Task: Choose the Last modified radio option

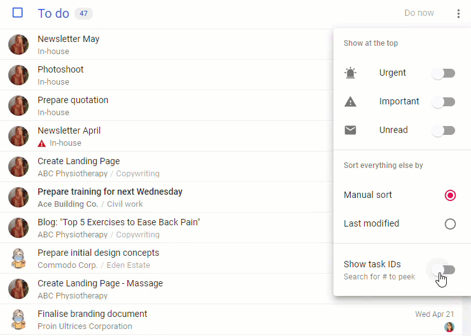Action: pyautogui.click(x=450, y=224)
